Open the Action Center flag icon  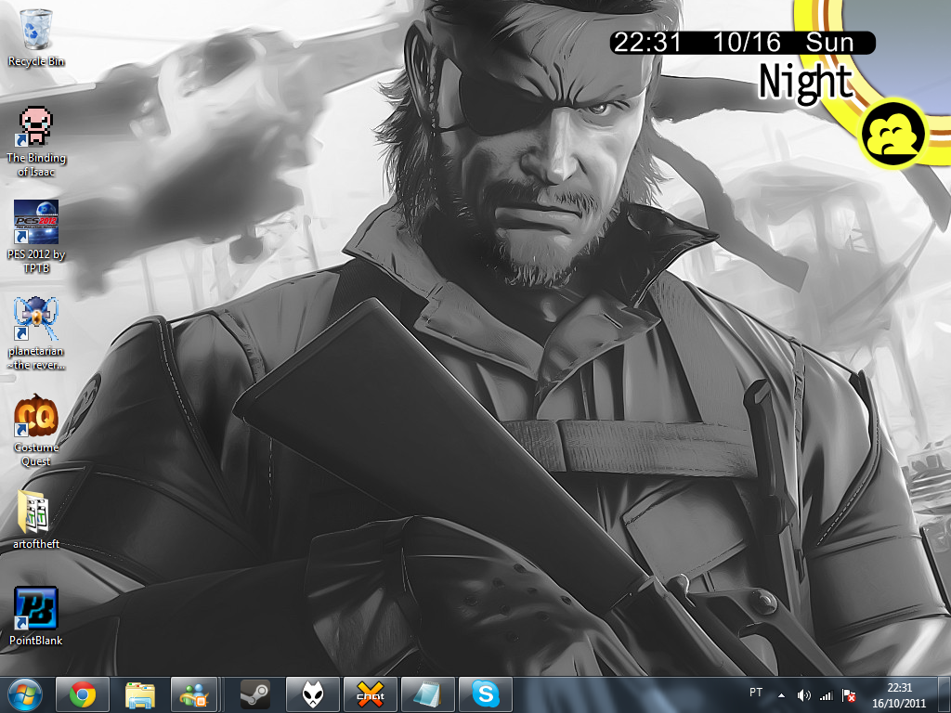(849, 696)
